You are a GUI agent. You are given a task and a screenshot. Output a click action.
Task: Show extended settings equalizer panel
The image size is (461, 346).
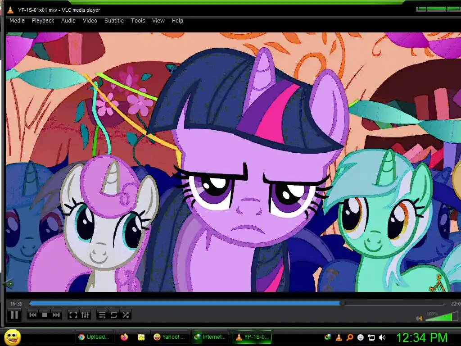[x=85, y=315]
